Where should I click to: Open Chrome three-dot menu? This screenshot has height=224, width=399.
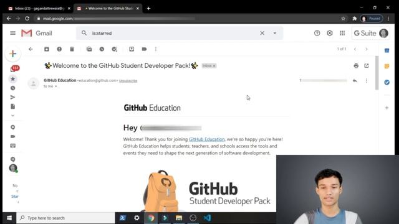tap(388, 18)
